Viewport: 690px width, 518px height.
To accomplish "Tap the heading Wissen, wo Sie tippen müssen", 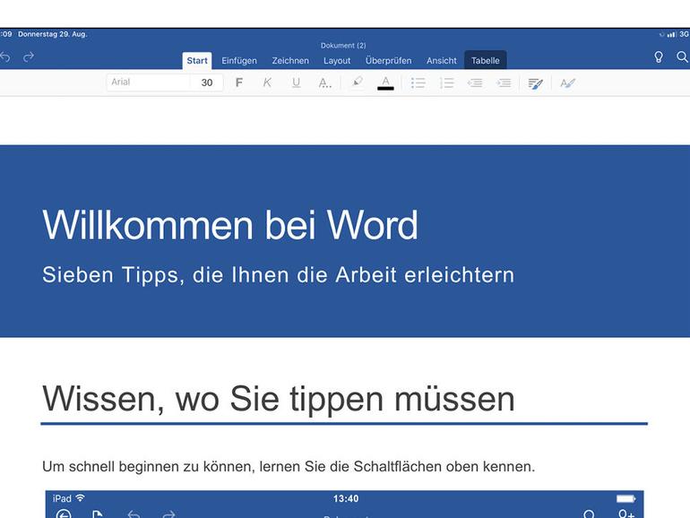I will [x=279, y=399].
